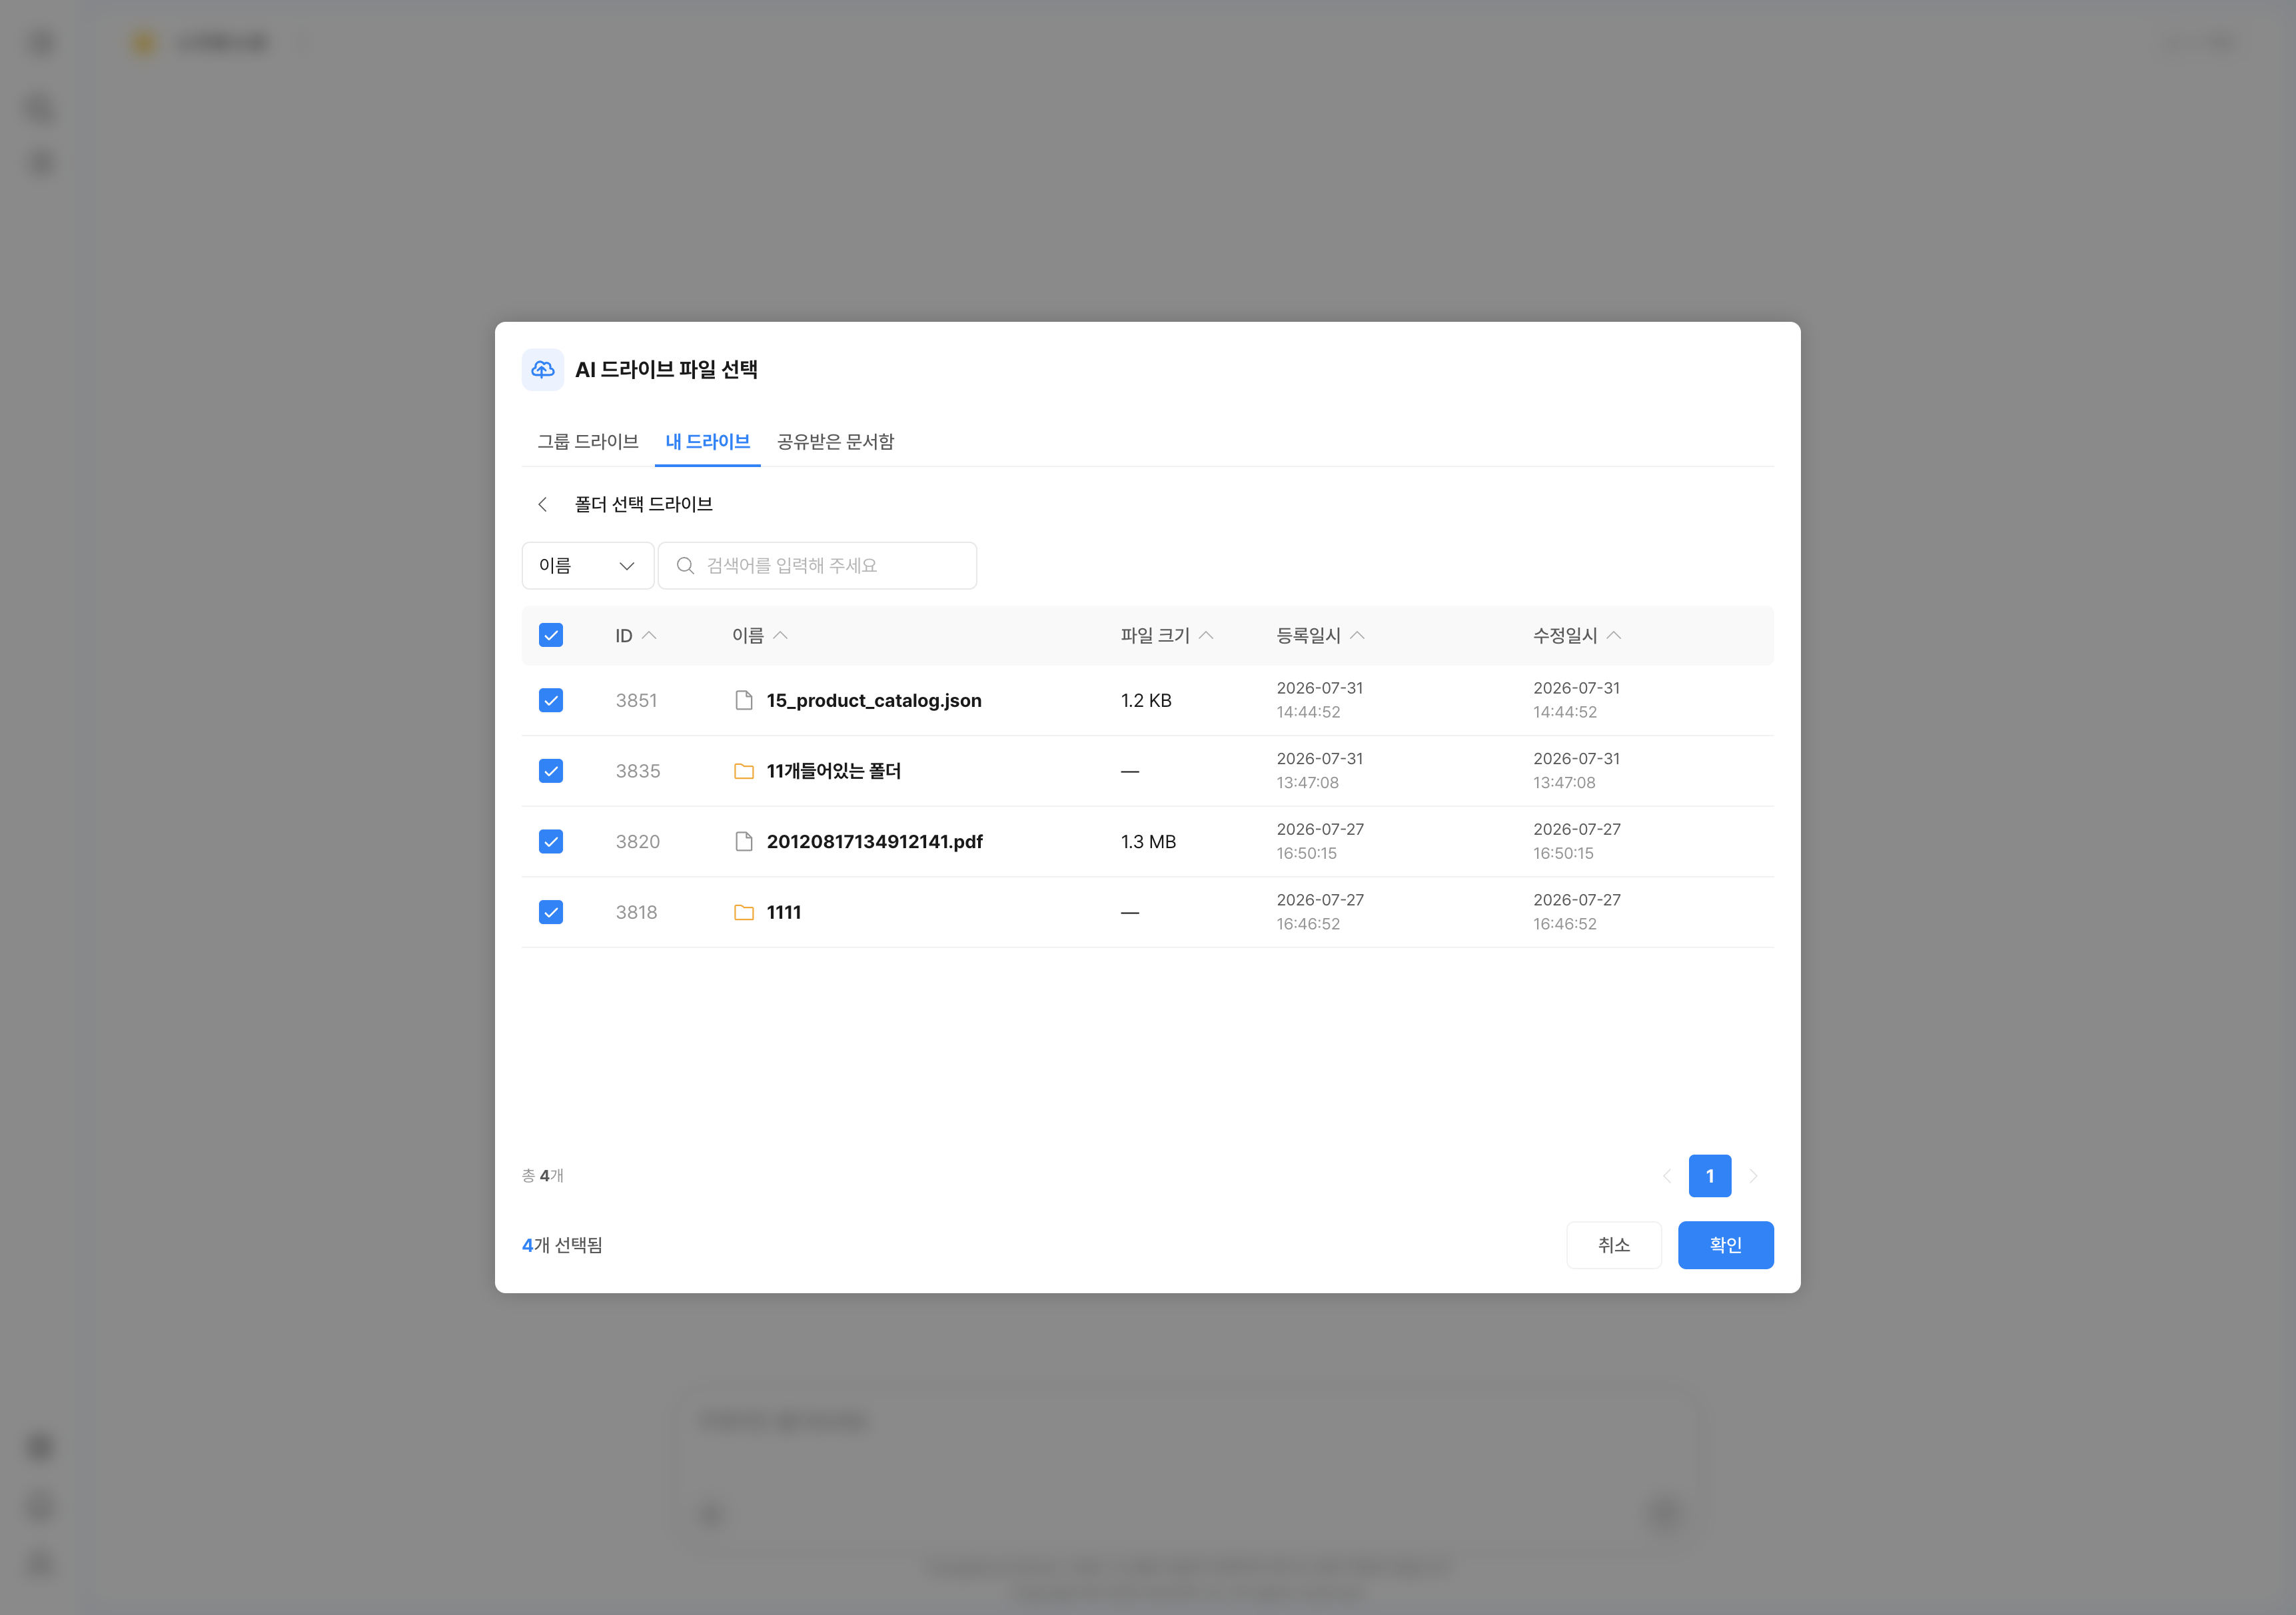Click the file icon of 20120817134912141.pdf

pos(743,842)
